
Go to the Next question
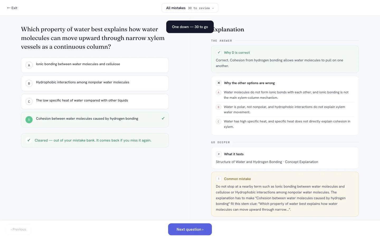click(x=190, y=229)
